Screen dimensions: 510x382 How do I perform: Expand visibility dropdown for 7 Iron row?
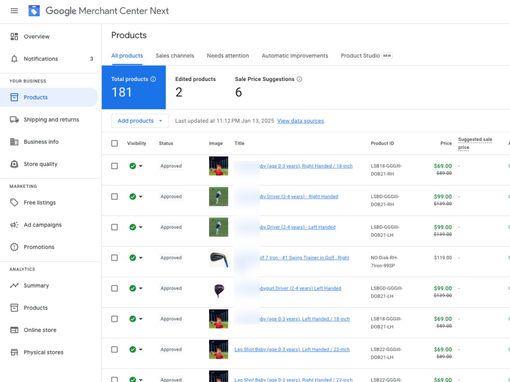141,258
